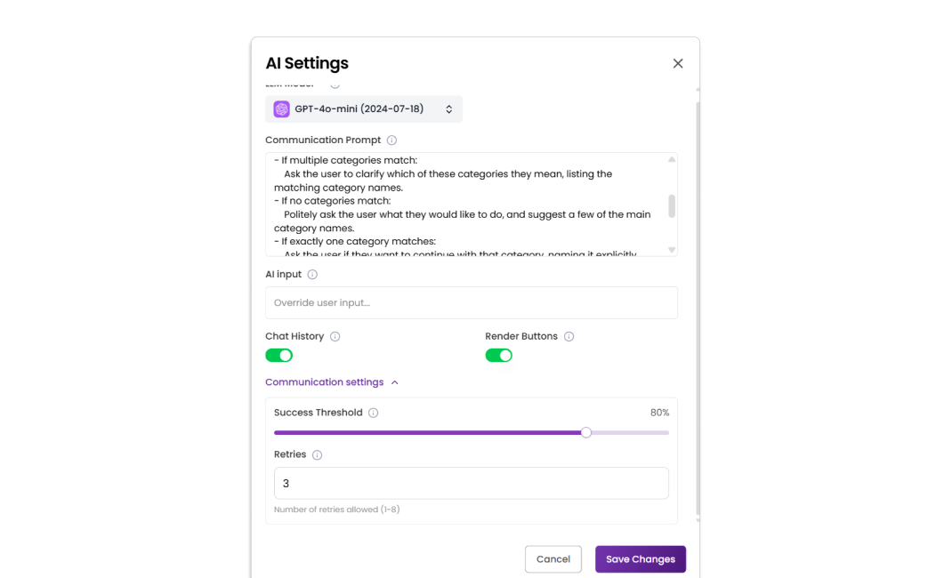Image resolution: width=952 pixels, height=578 pixels.
Task: Close the AI Settings dialog
Action: (x=678, y=64)
